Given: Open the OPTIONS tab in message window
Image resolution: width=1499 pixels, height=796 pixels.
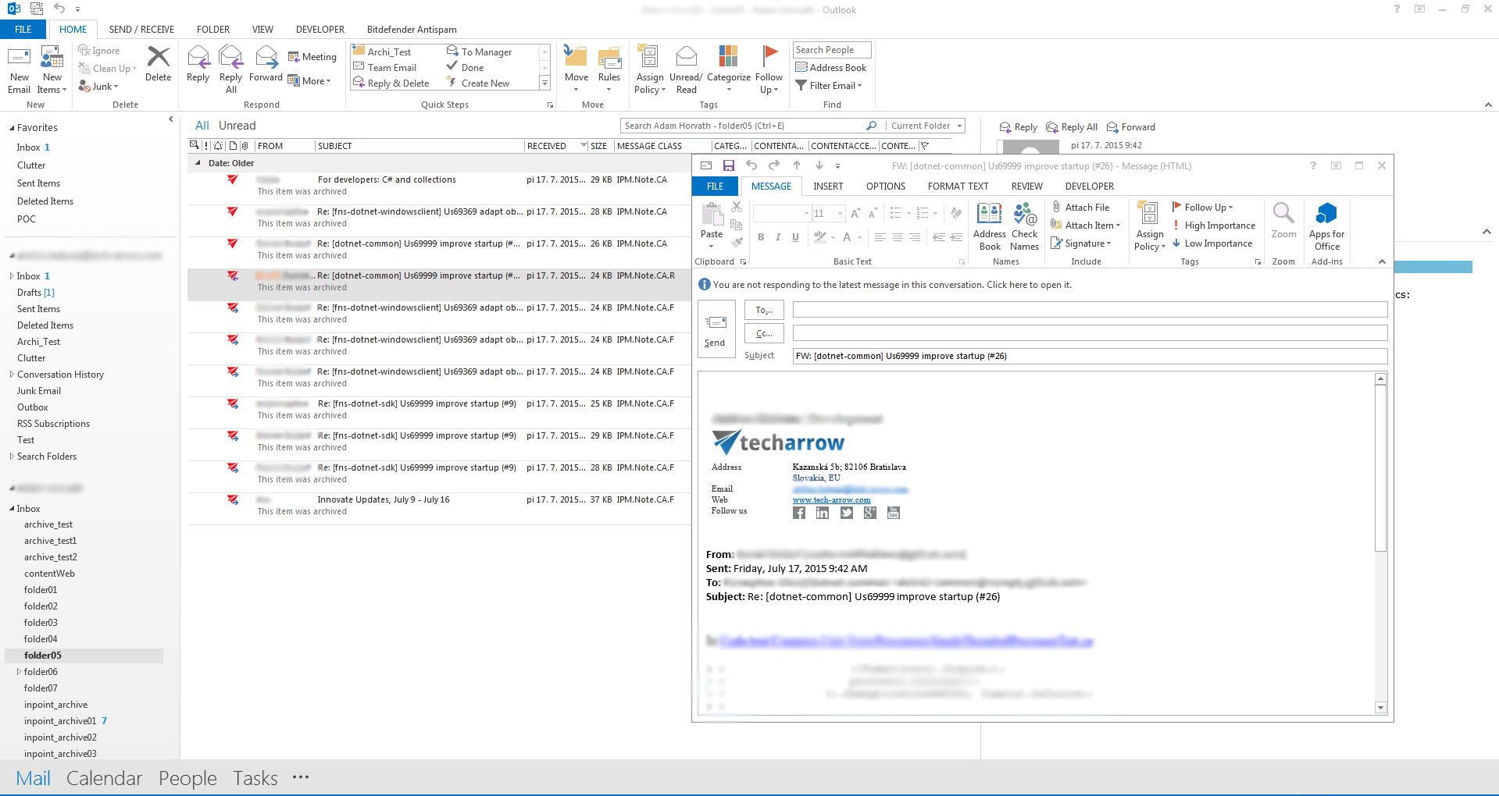Looking at the screenshot, I should pyautogui.click(x=885, y=187).
